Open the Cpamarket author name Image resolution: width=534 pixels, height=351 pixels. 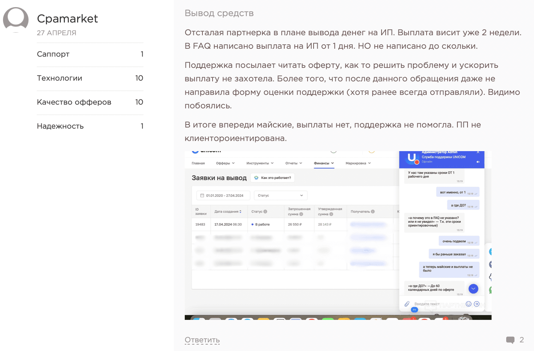tap(68, 19)
